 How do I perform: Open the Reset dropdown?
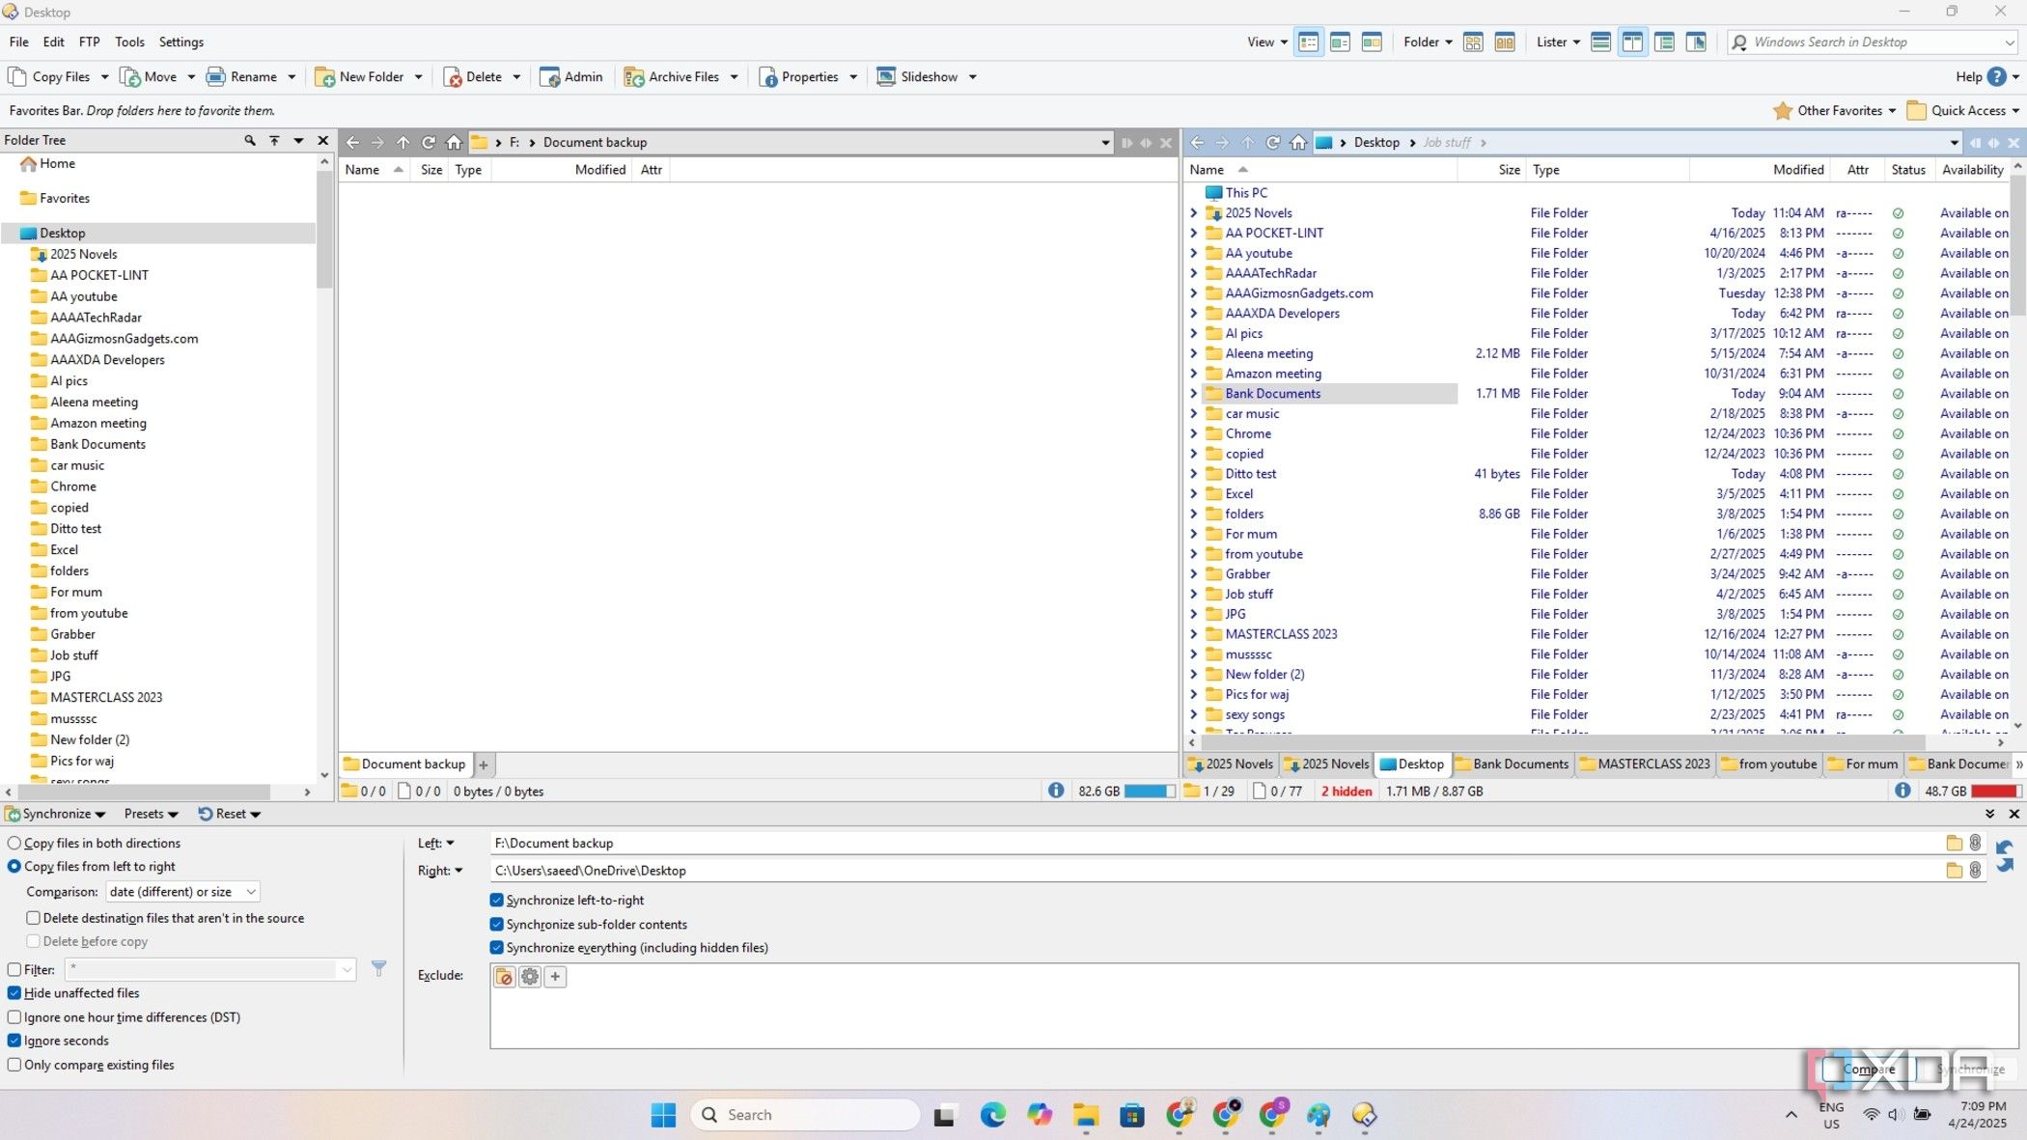(x=230, y=815)
